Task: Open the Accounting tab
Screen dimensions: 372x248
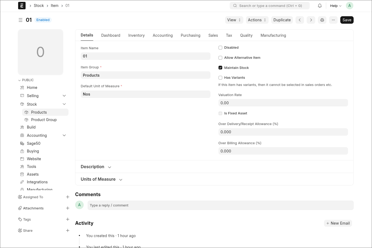Action: coord(163,35)
